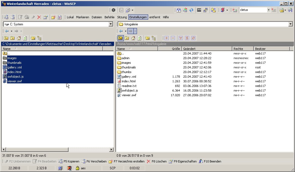Viewport: 295px width, 172px height.
Task: Open the Befehle menu
Action: click(x=109, y=17)
